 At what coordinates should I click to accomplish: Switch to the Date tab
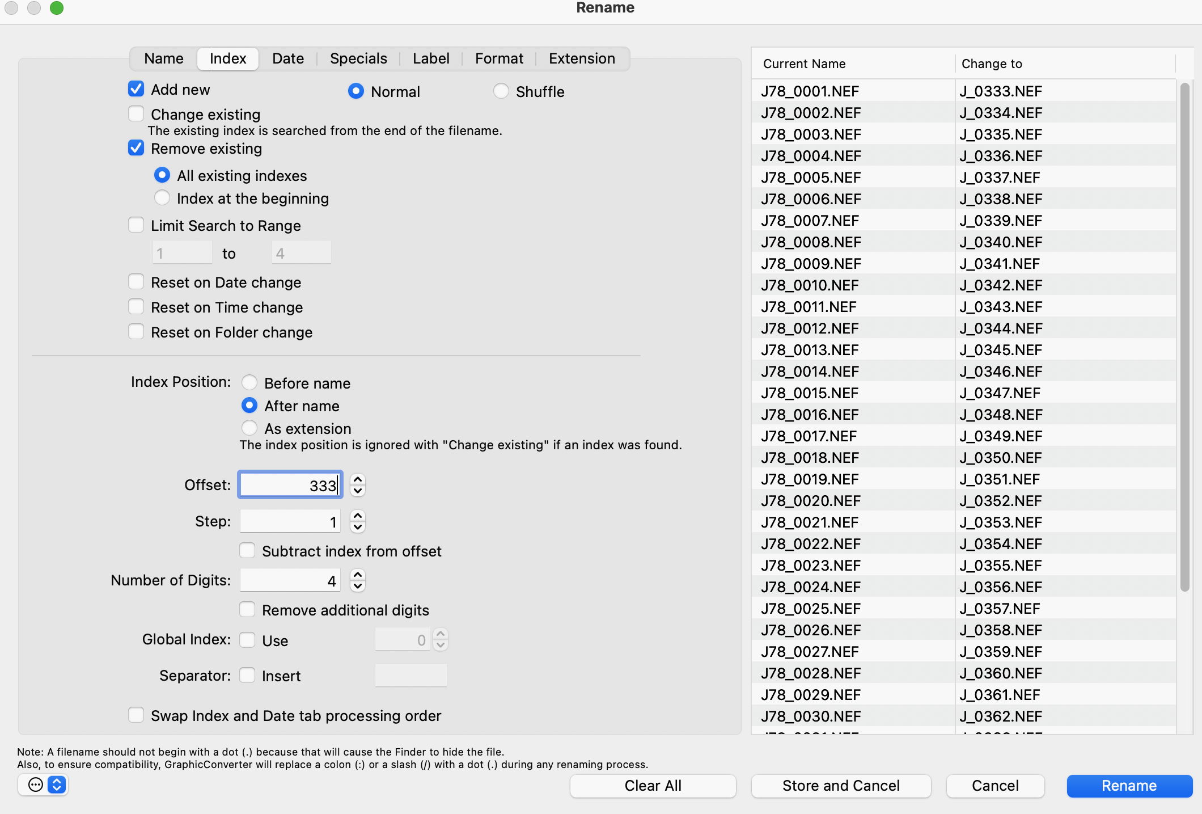(288, 58)
